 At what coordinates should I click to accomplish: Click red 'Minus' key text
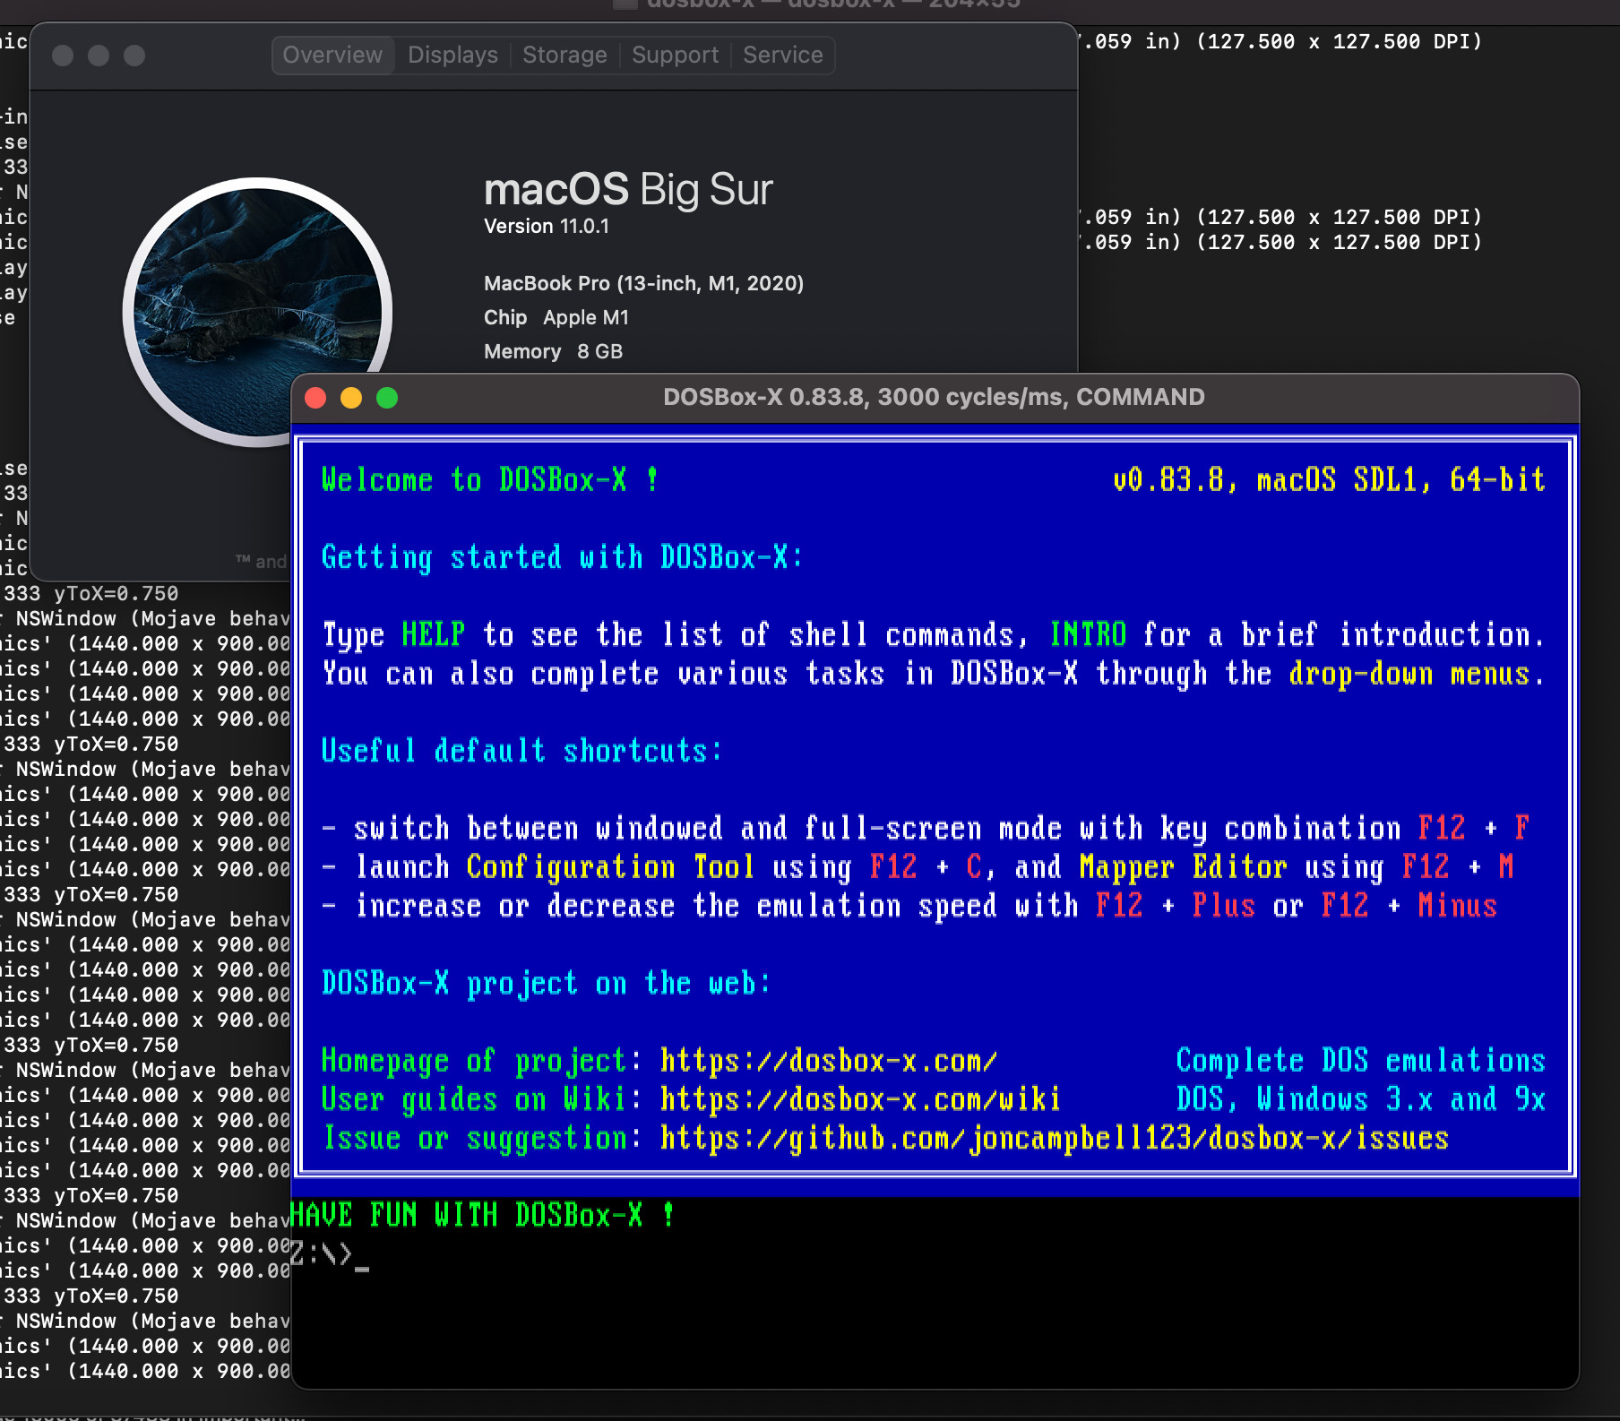tap(1458, 906)
